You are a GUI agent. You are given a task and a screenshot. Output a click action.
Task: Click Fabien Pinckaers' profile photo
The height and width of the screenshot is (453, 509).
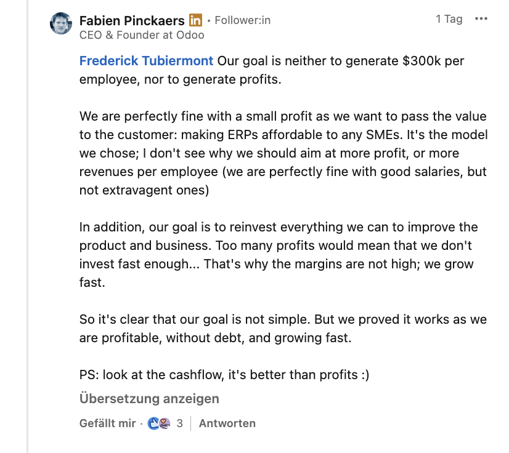[x=60, y=24]
